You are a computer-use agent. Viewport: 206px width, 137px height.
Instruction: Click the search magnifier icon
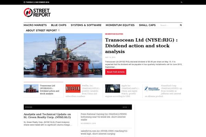point(181,25)
